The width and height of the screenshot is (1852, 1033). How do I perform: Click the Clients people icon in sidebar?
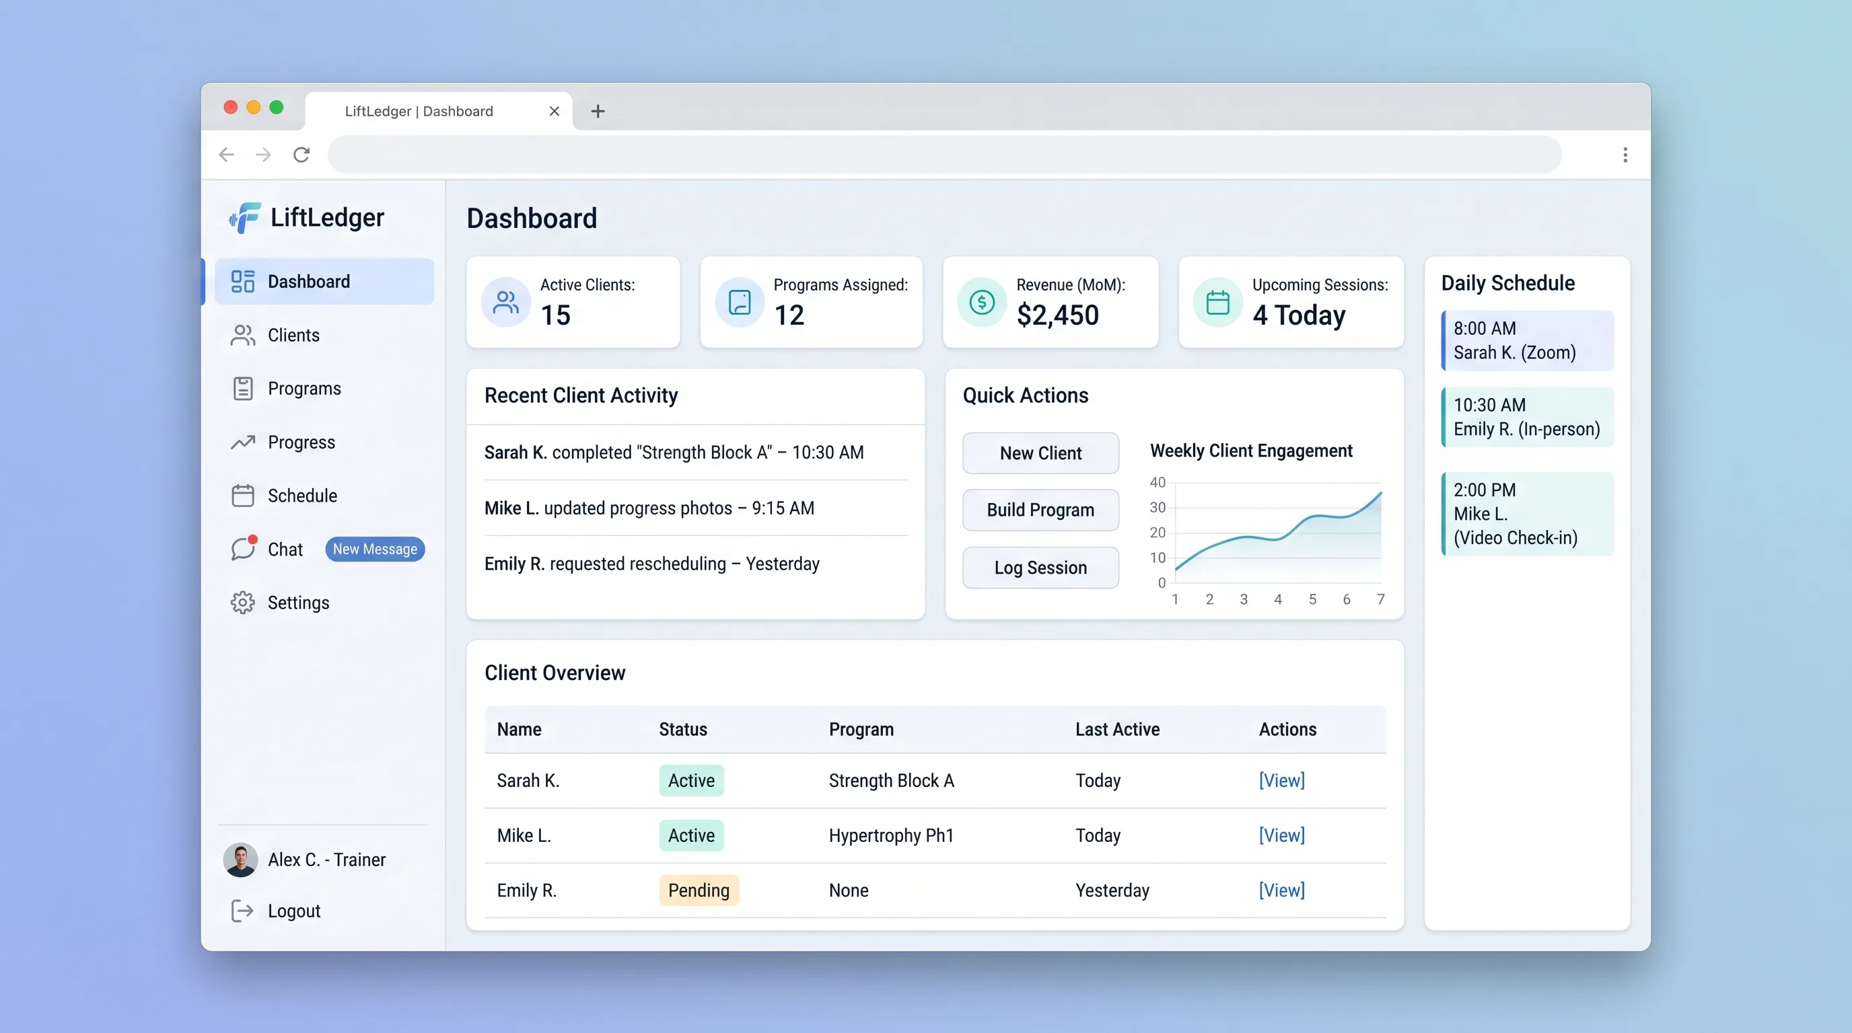243,335
